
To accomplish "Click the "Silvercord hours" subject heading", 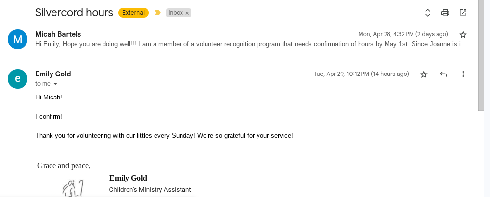I will (74, 13).
